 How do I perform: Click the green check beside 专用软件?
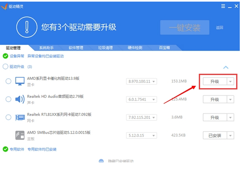point(5,149)
